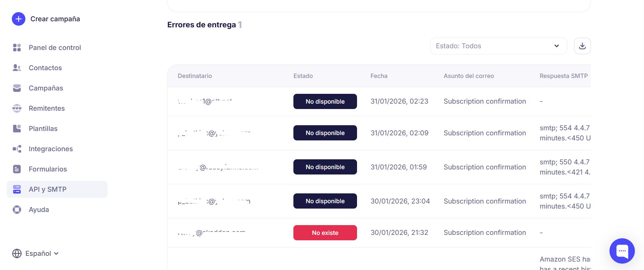This screenshot has height=270, width=644.
Task: Click No disponible badge dated 31/01/2026, 02:23
Action: (x=325, y=102)
